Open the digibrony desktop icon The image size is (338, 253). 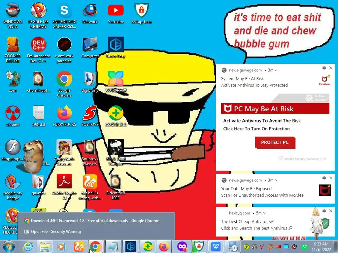(90, 82)
